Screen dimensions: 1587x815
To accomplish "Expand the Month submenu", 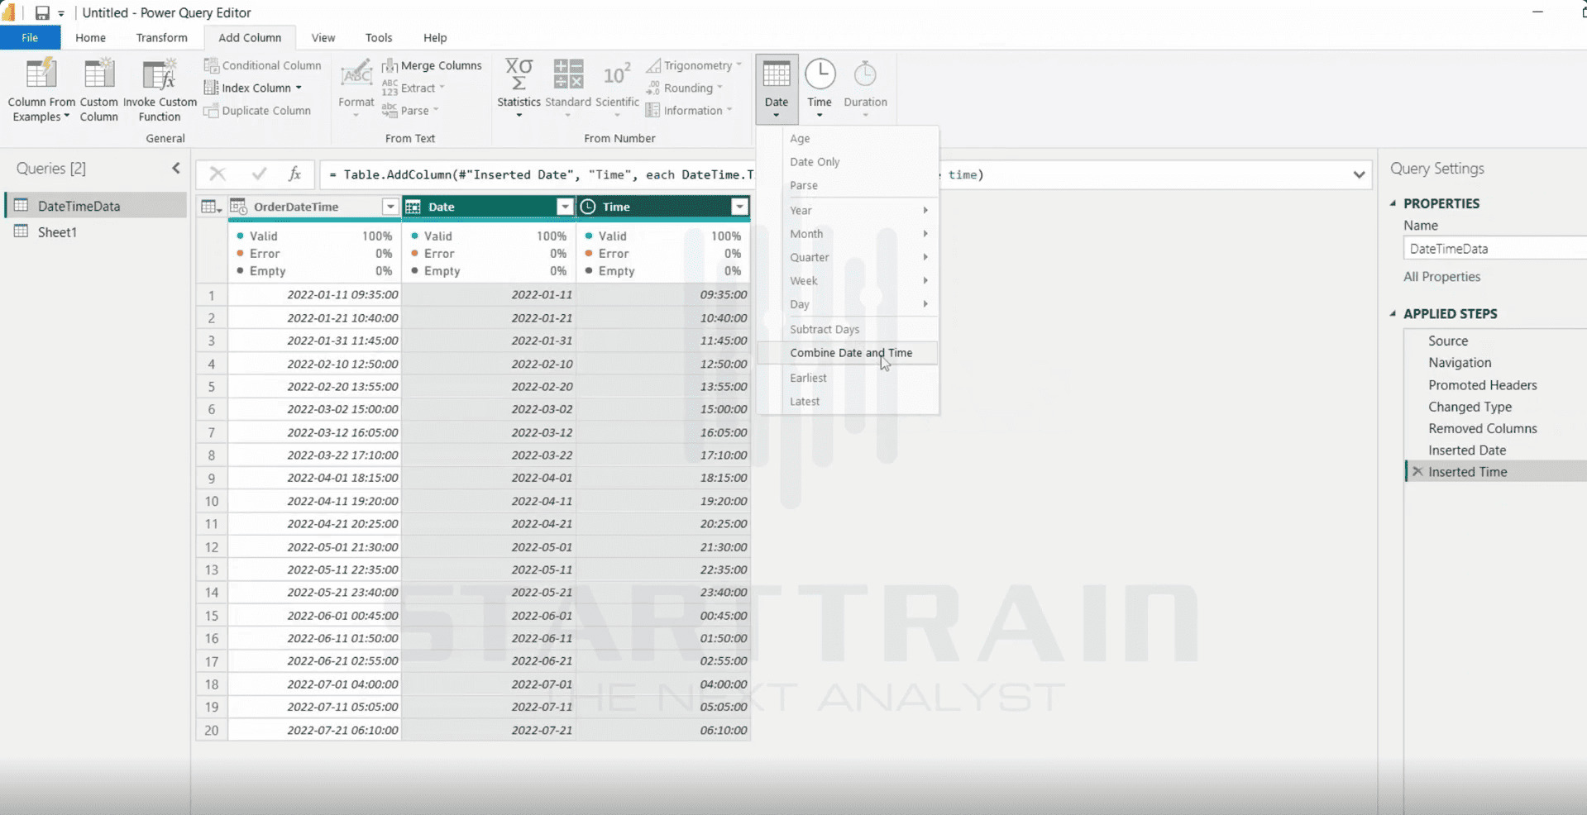I will click(x=848, y=234).
